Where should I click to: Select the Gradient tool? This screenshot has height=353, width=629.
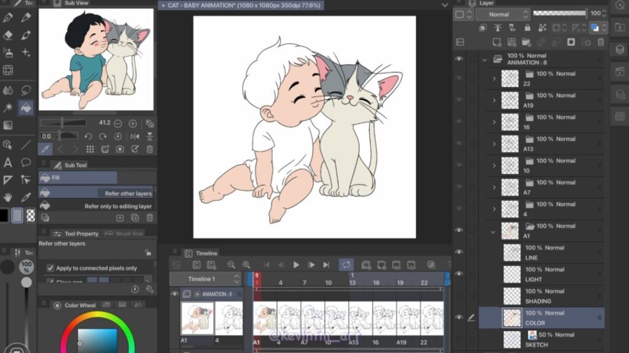pos(8,125)
